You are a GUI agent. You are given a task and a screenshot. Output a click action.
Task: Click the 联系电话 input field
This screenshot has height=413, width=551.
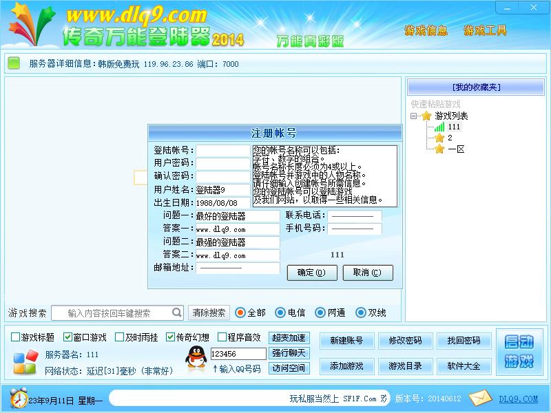click(x=355, y=216)
